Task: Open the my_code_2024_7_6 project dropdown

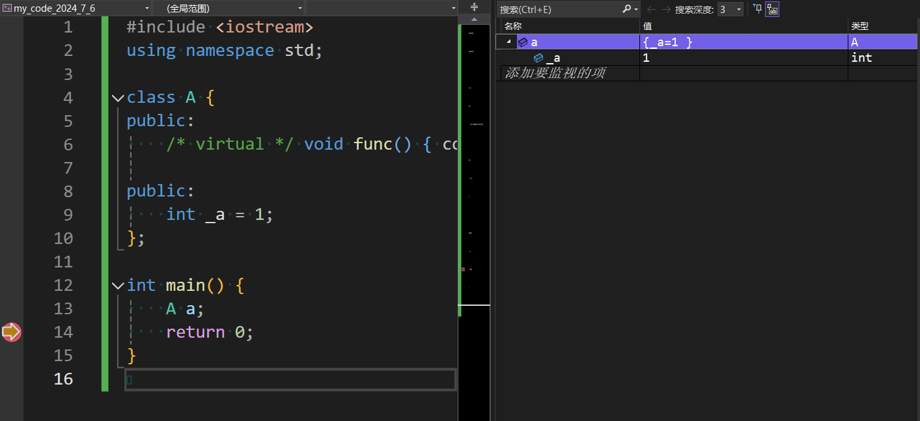Action: (76, 8)
